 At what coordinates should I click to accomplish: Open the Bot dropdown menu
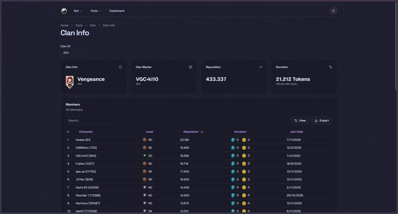pos(78,11)
